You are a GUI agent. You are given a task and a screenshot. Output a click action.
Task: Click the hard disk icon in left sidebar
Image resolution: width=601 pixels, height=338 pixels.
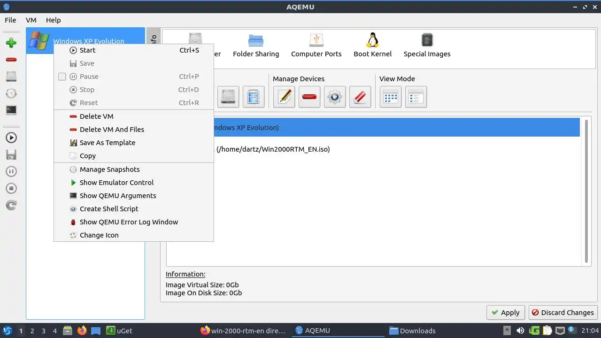coord(11,77)
